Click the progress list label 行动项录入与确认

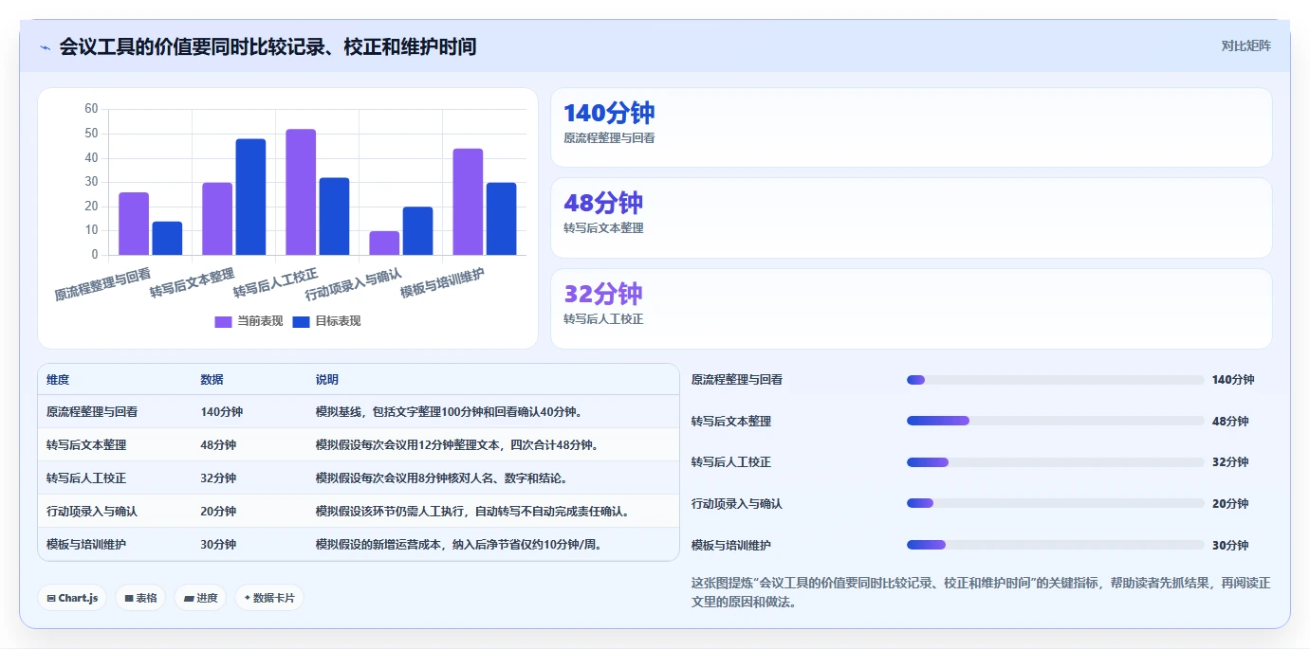pos(737,504)
